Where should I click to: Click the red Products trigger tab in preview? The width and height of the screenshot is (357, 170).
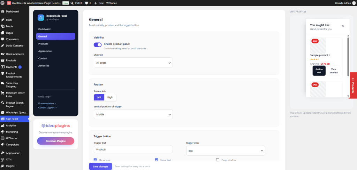click(x=353, y=85)
